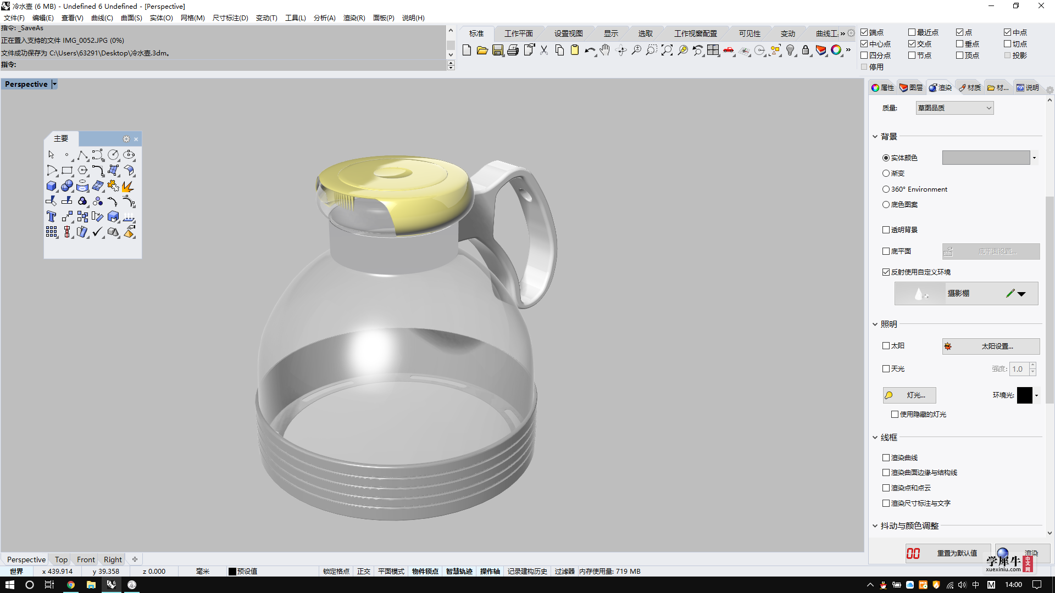Select the 360° Environment radio button
Image resolution: width=1055 pixels, height=593 pixels.
tap(886, 189)
